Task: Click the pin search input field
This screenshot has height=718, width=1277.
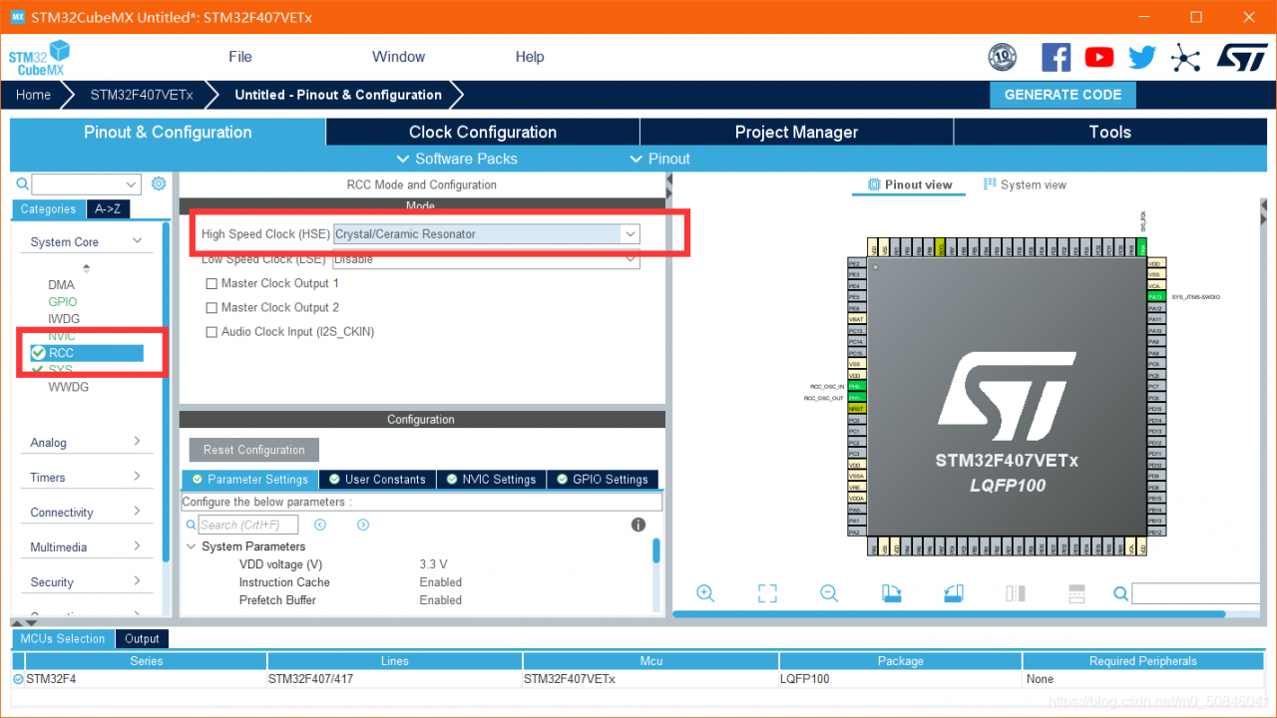Action: [1197, 594]
